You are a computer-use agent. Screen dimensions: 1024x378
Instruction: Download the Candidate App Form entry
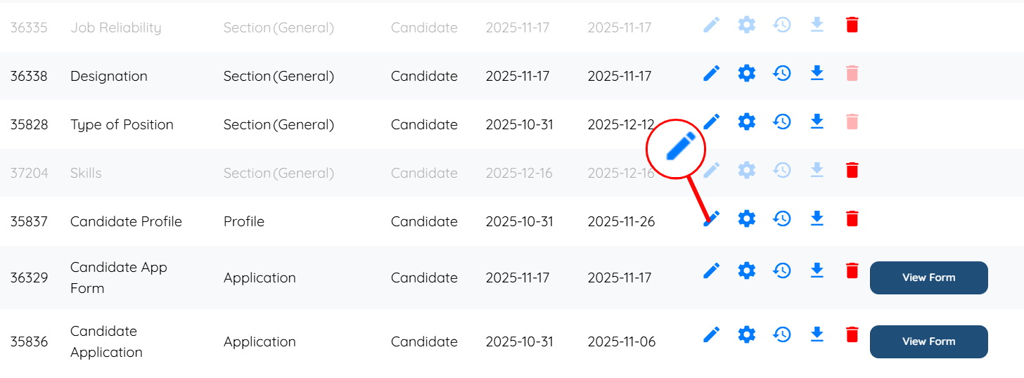tap(817, 270)
